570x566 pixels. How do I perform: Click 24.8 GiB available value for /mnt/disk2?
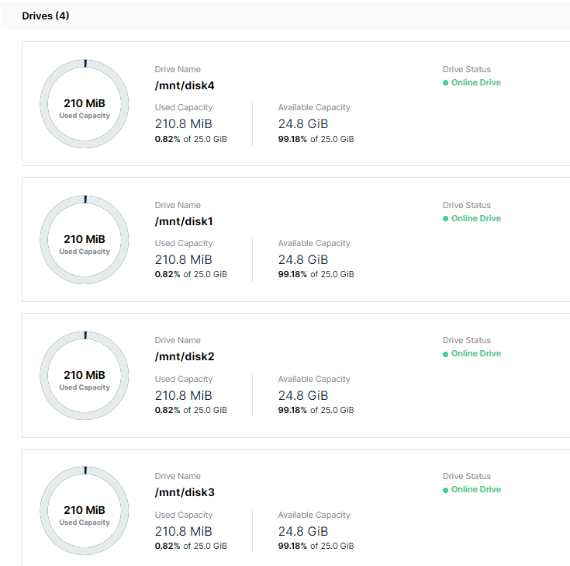click(303, 395)
